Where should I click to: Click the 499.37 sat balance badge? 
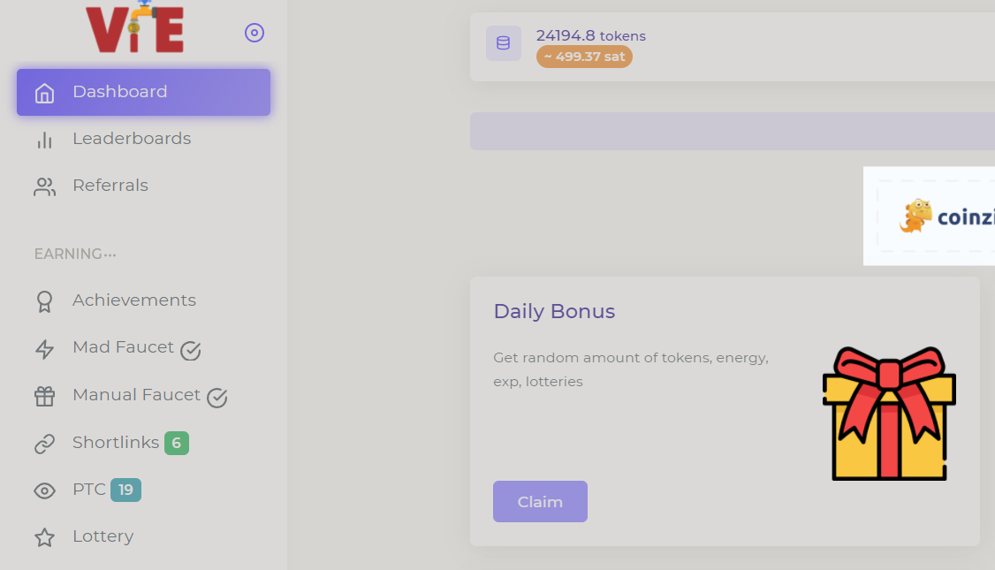tap(584, 57)
